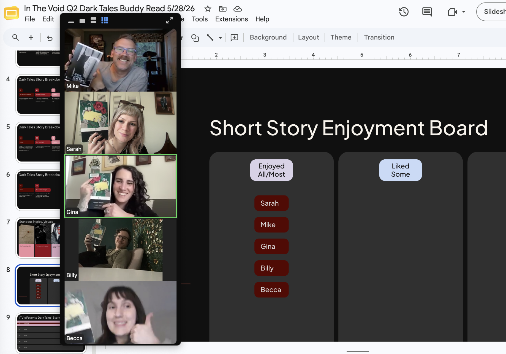Select Becca's video tile

click(x=121, y=312)
